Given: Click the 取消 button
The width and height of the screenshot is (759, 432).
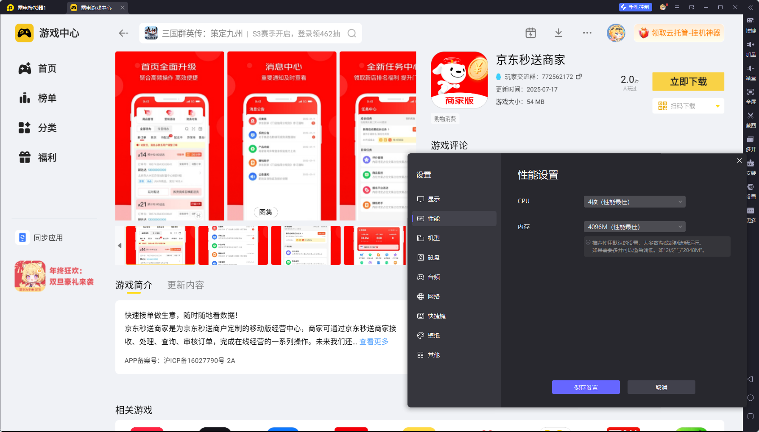Looking at the screenshot, I should tap(661, 387).
